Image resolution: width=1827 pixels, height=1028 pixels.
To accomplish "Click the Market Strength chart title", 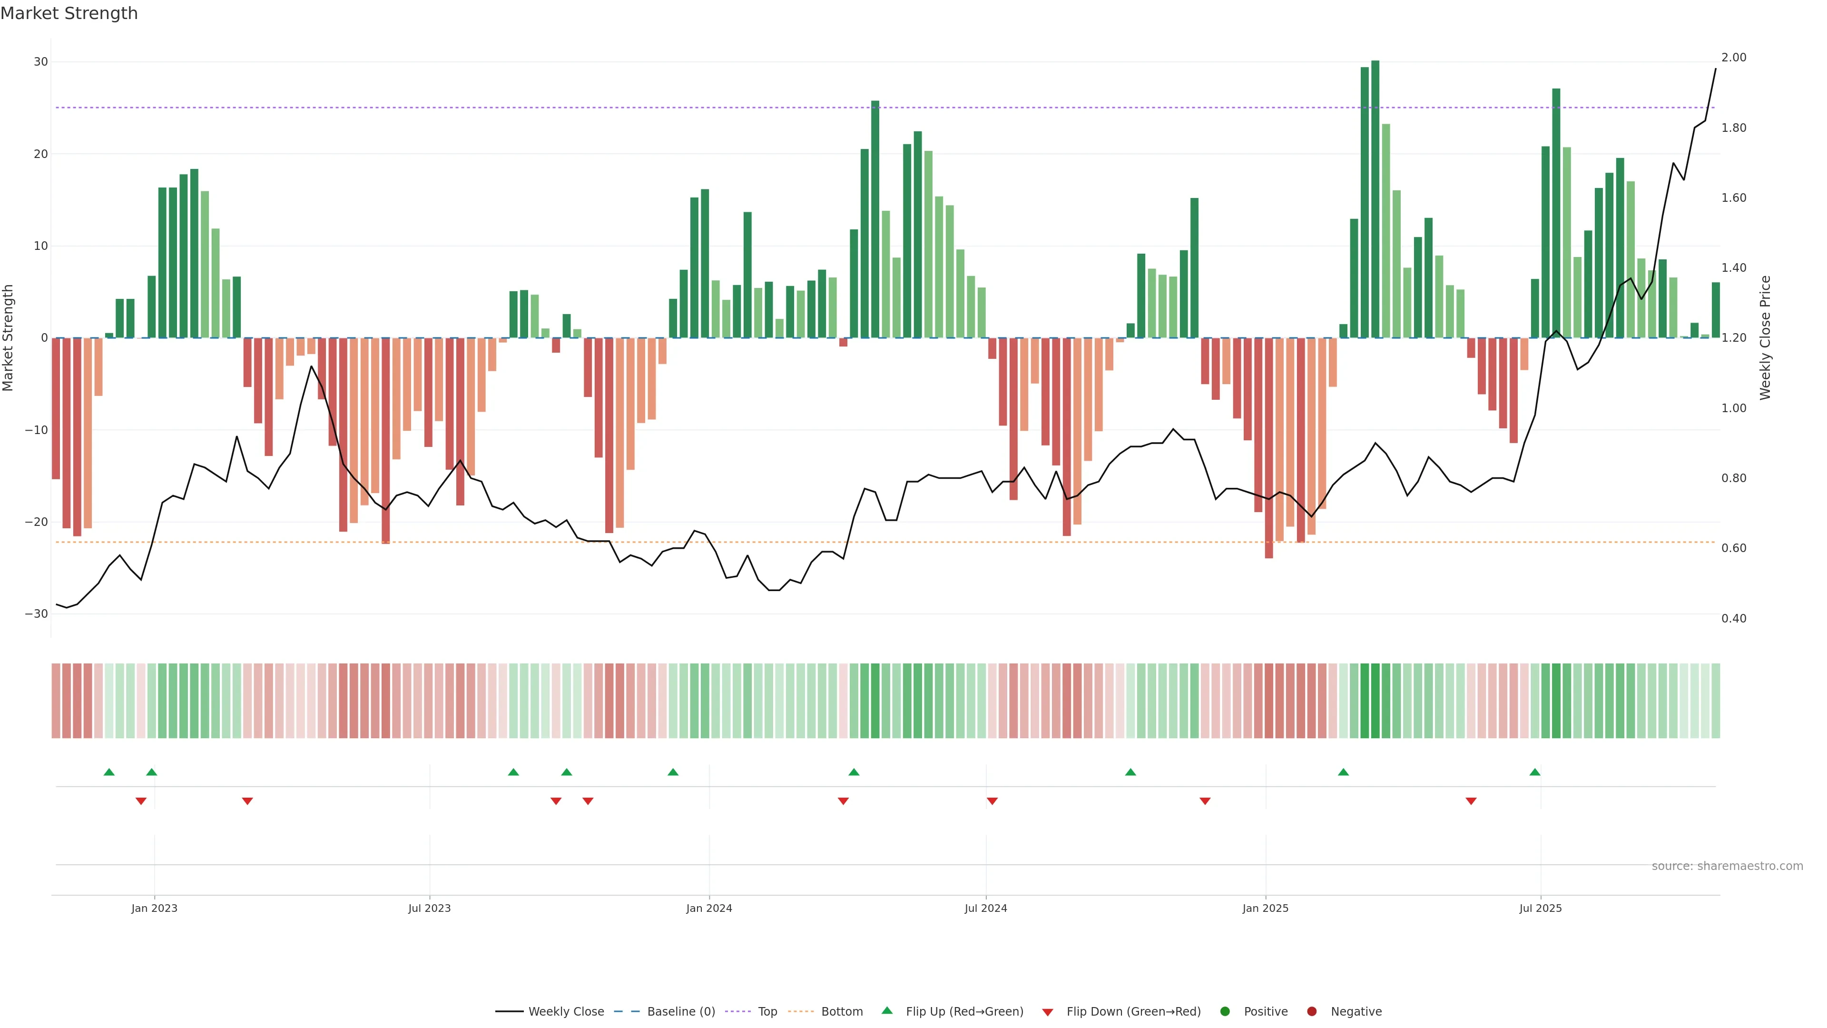I will 69,13.
